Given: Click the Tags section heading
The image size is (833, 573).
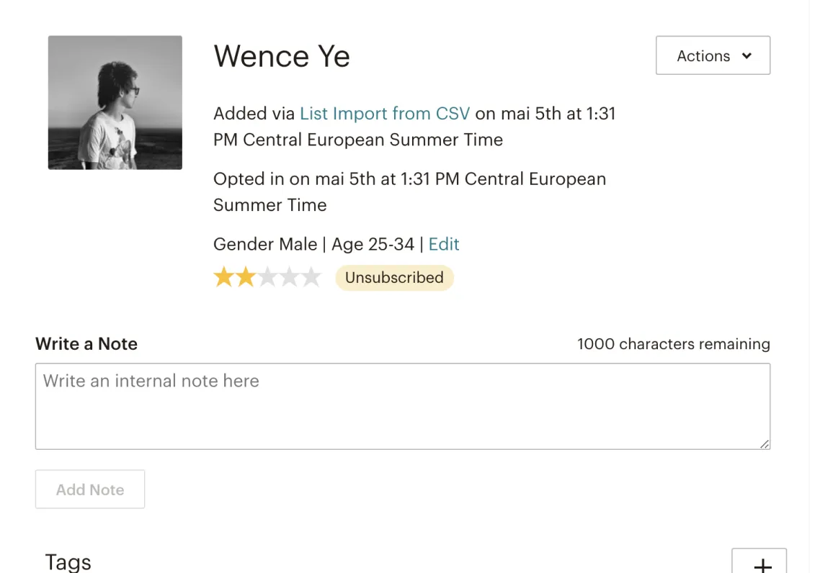Looking at the screenshot, I should [x=68, y=561].
